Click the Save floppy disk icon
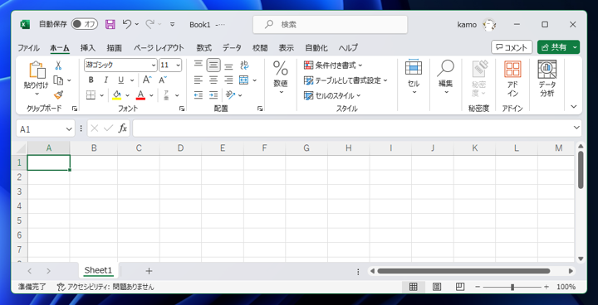Image resolution: width=598 pixels, height=305 pixels. pos(110,24)
